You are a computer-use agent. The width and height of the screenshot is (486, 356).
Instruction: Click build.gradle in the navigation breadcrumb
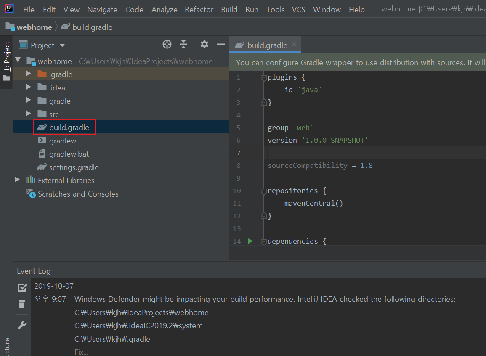click(x=93, y=27)
